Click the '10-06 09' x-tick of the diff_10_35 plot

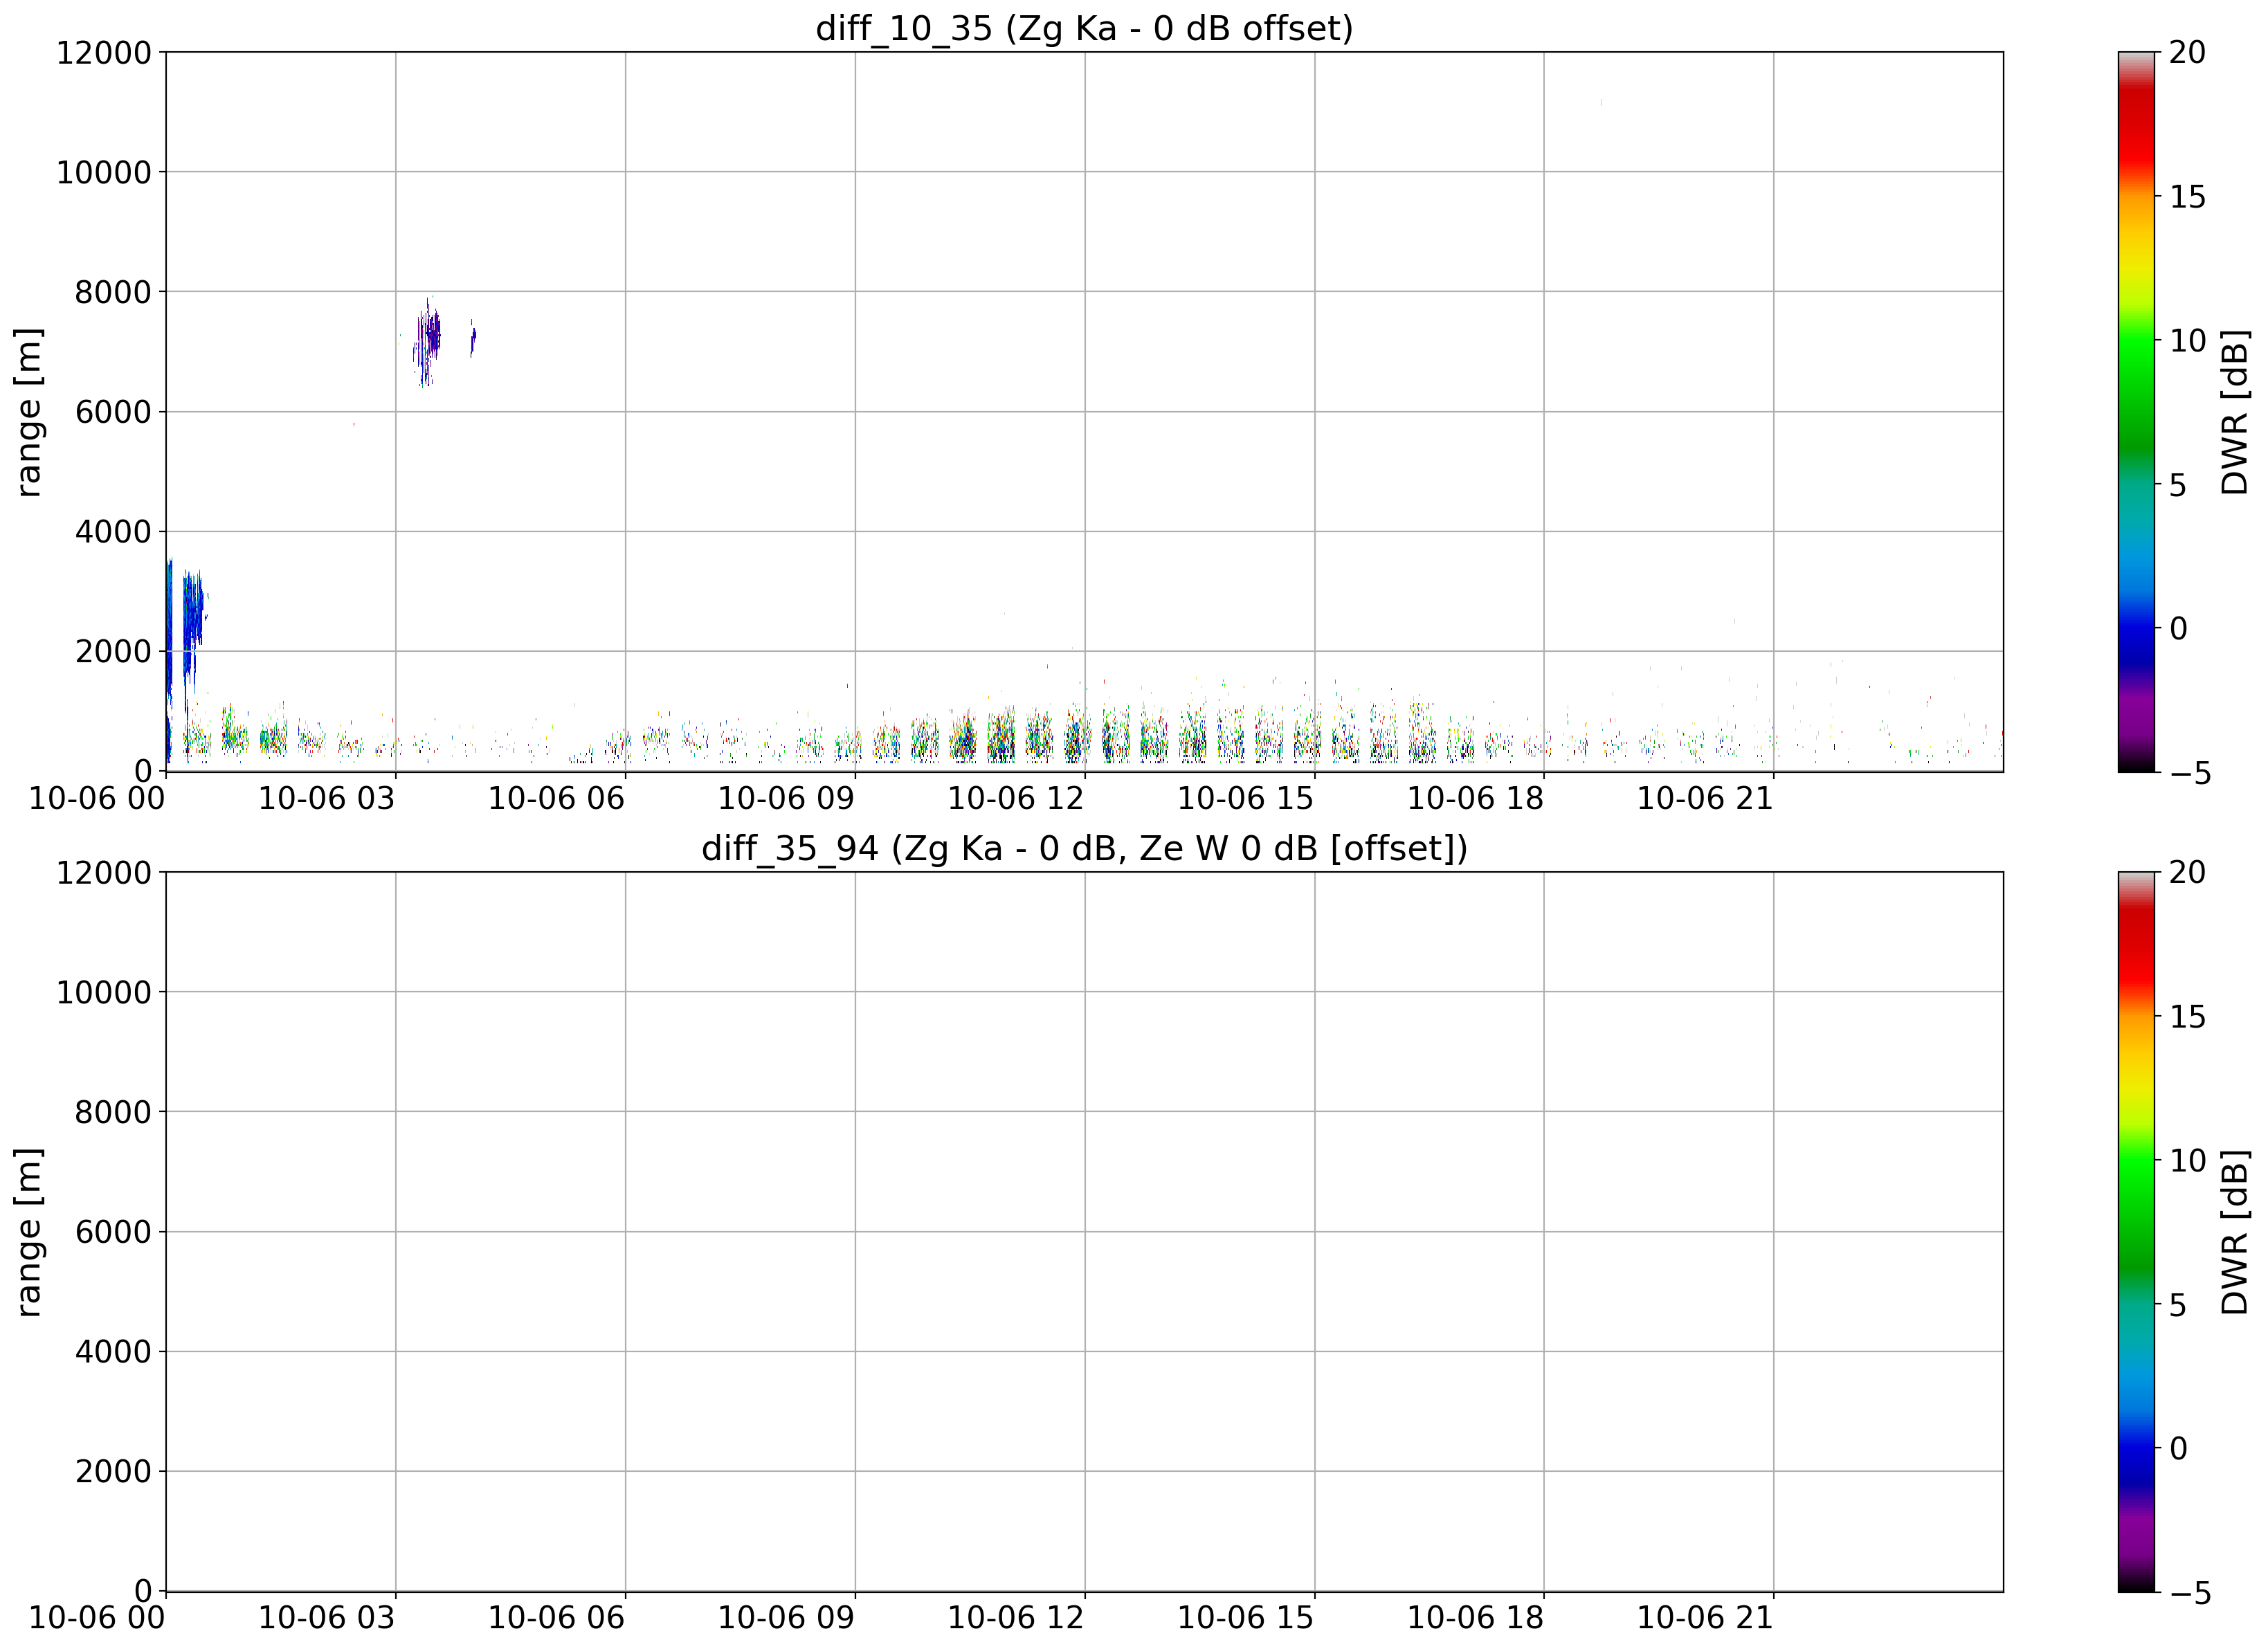[x=786, y=798]
